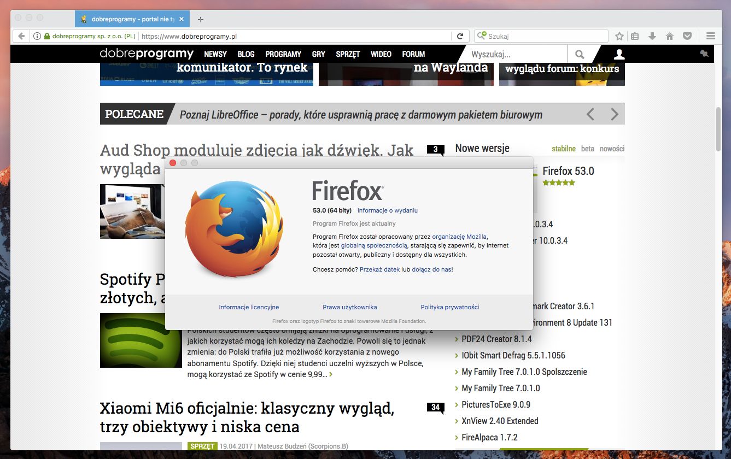731x459 pixels.
Task: Click SPRZĘT category tag under Xiaomi article
Action: [x=202, y=446]
